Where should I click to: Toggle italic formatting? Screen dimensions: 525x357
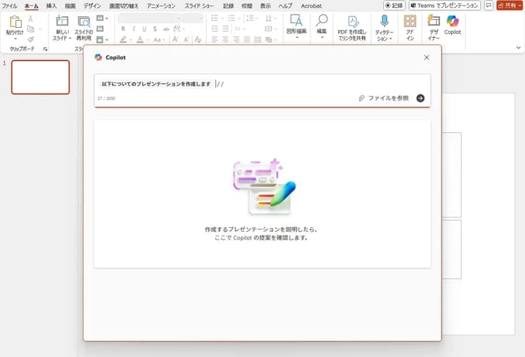tap(134, 29)
